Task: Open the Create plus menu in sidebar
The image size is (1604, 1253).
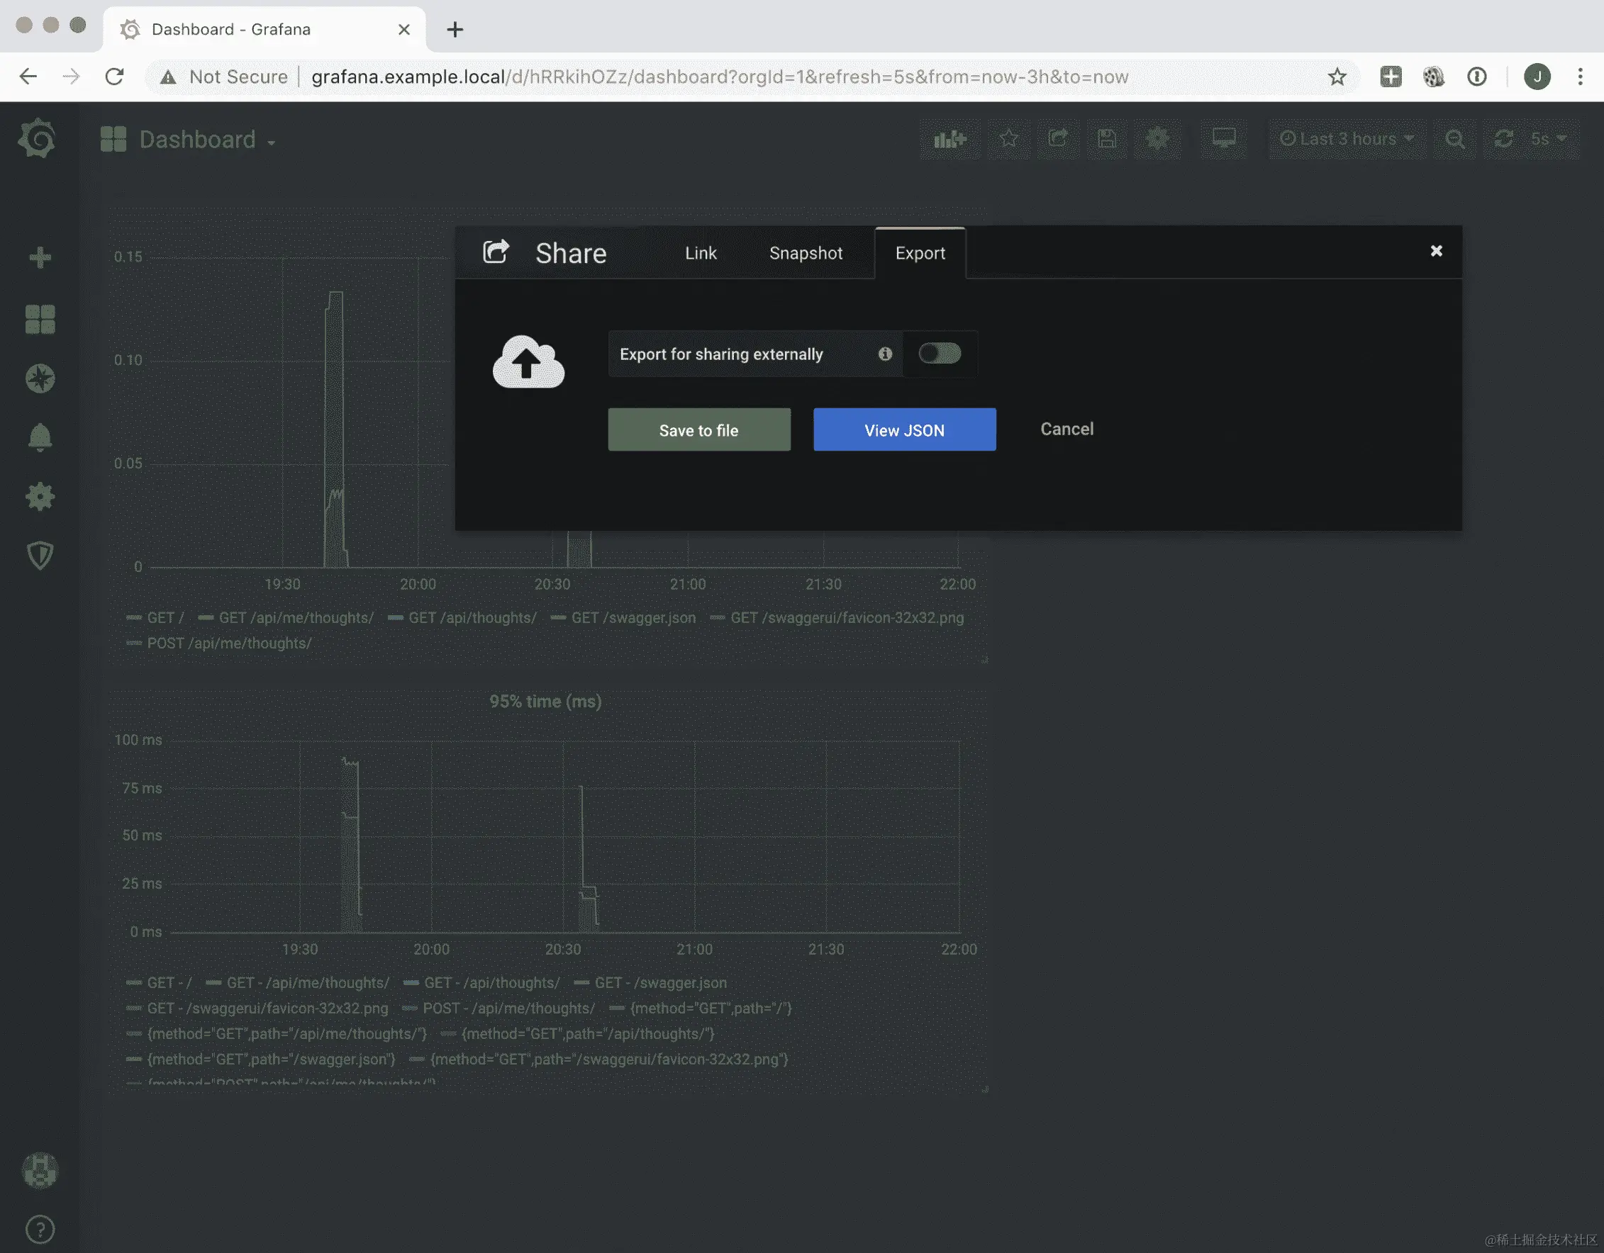Action: pos(40,258)
